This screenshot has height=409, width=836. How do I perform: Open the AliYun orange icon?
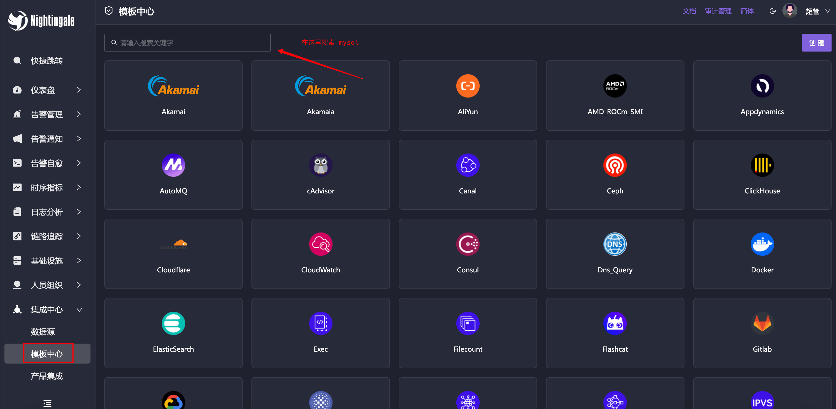(467, 86)
